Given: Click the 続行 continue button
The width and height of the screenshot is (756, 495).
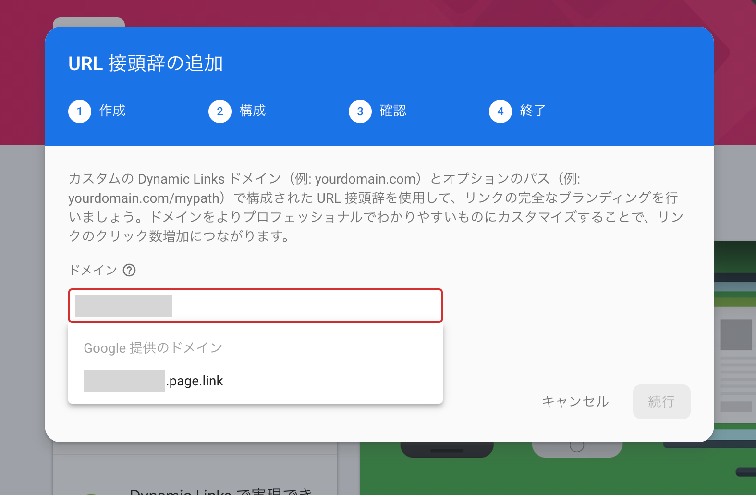Looking at the screenshot, I should click(661, 401).
